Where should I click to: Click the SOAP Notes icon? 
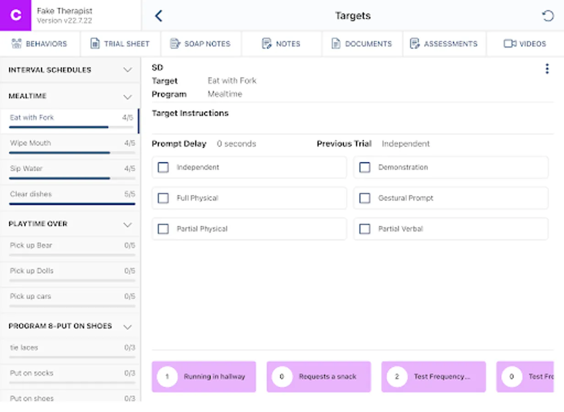[x=175, y=44]
